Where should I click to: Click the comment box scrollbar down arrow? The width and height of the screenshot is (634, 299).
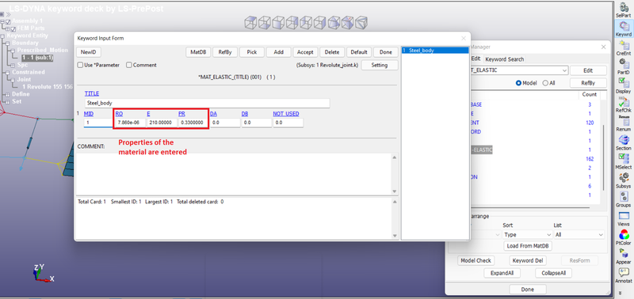[394, 191]
